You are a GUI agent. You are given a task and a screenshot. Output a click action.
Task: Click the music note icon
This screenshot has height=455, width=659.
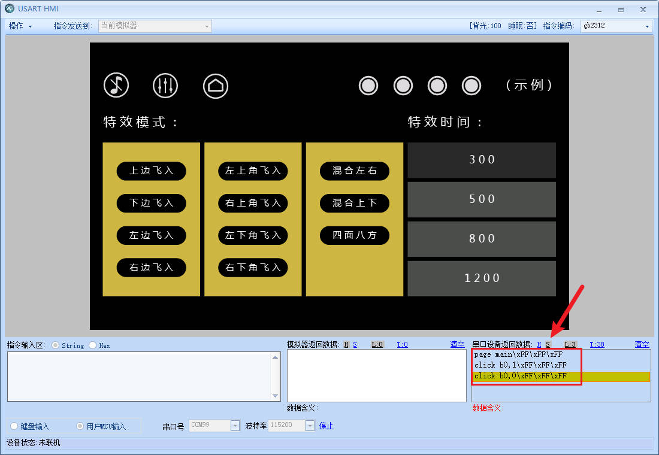pos(116,86)
